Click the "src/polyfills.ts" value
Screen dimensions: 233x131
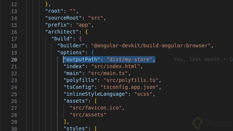click(x=131, y=80)
